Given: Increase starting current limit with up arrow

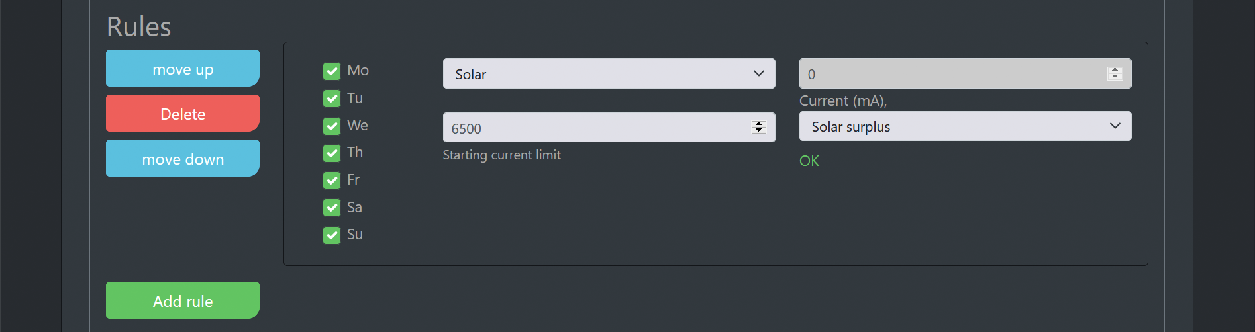Looking at the screenshot, I should pos(759,124).
